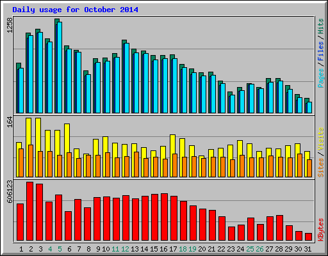Click day label 14 on the axis

click(x=144, y=249)
